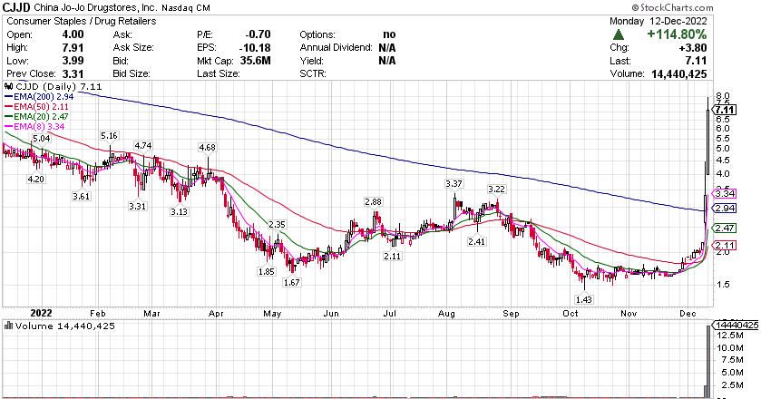The width and height of the screenshot is (761, 399).
Task: Click the Feb label on time axis
Action: (x=98, y=314)
